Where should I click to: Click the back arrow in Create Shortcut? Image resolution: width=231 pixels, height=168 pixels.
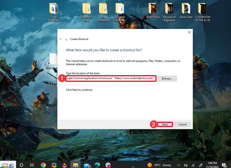[61, 39]
